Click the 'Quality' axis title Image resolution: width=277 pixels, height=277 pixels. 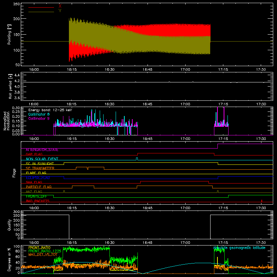point(9,225)
